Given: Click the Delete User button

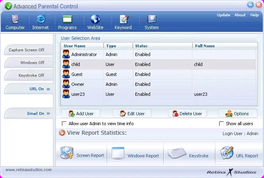Looking at the screenshot, I should point(188,114).
